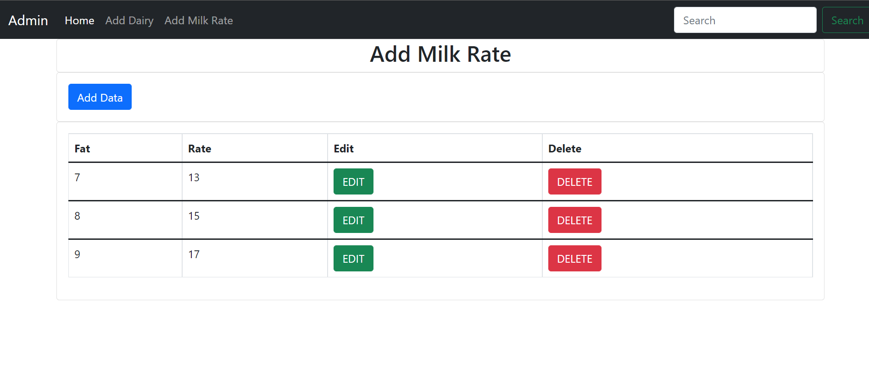
Task: Delete the entry with rate 15
Action: point(574,220)
